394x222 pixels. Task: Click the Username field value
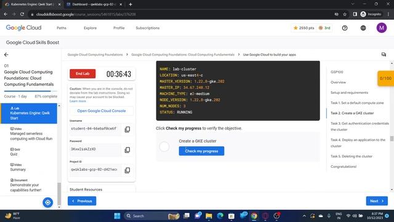pos(95,129)
